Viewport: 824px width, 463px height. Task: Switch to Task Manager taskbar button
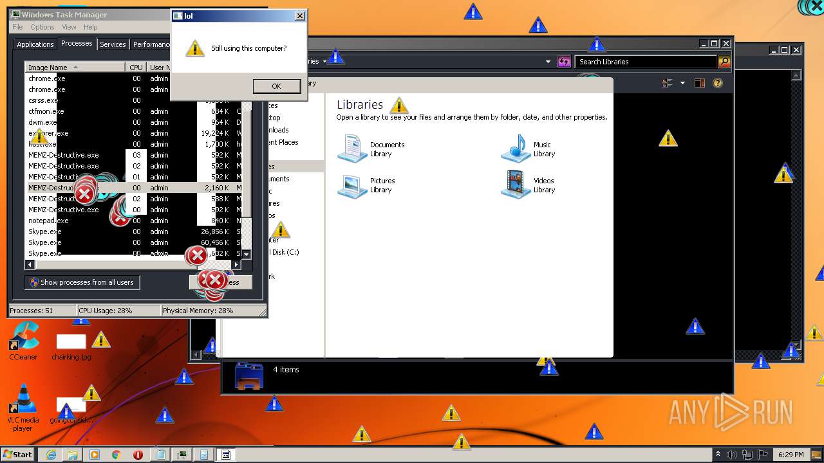pyautogui.click(x=182, y=455)
